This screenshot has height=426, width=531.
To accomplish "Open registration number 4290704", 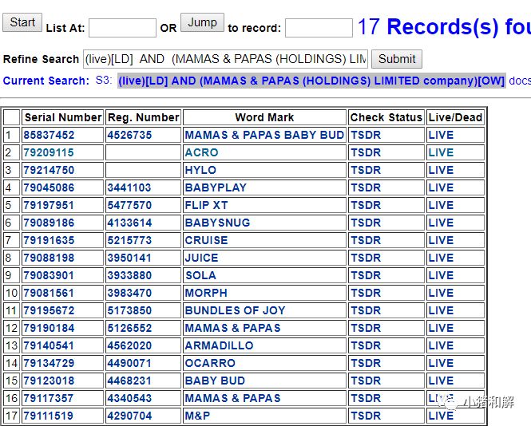I will click(129, 416).
